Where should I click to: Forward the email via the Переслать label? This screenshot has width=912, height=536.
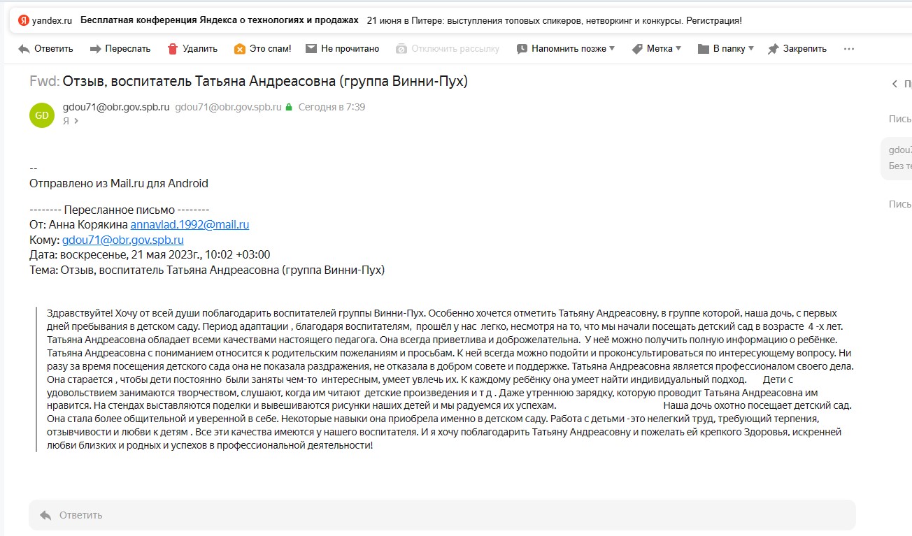pyautogui.click(x=128, y=49)
